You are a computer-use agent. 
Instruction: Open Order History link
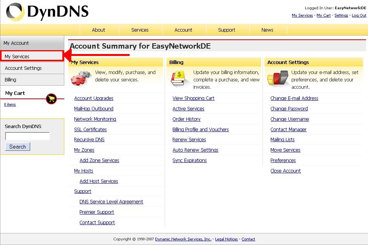click(x=186, y=119)
